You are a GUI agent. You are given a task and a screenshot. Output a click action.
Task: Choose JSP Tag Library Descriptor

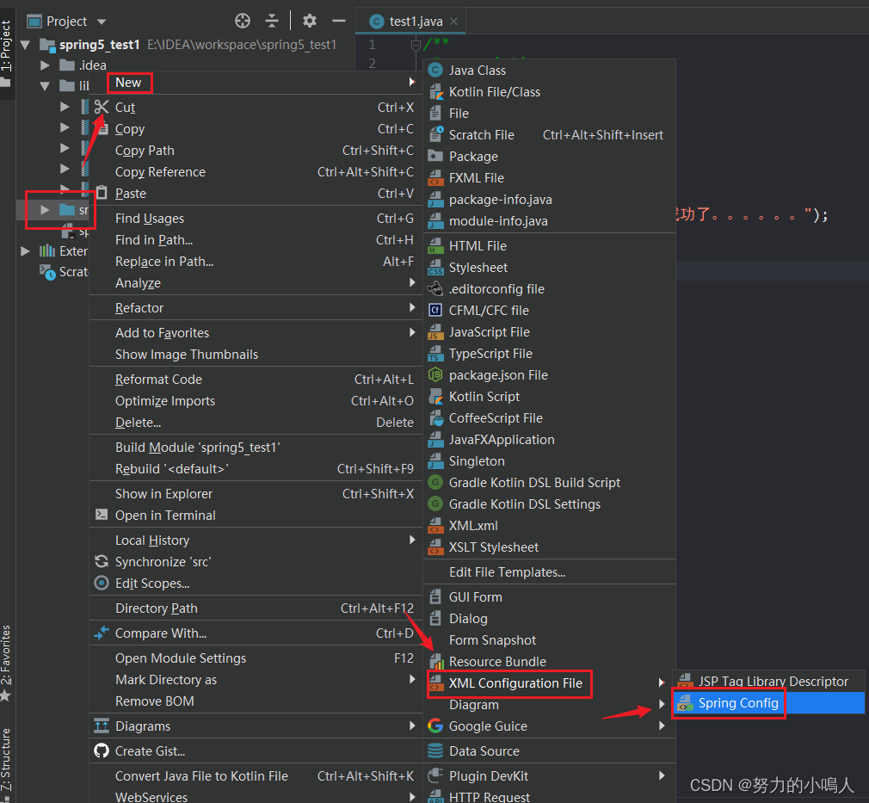point(770,682)
